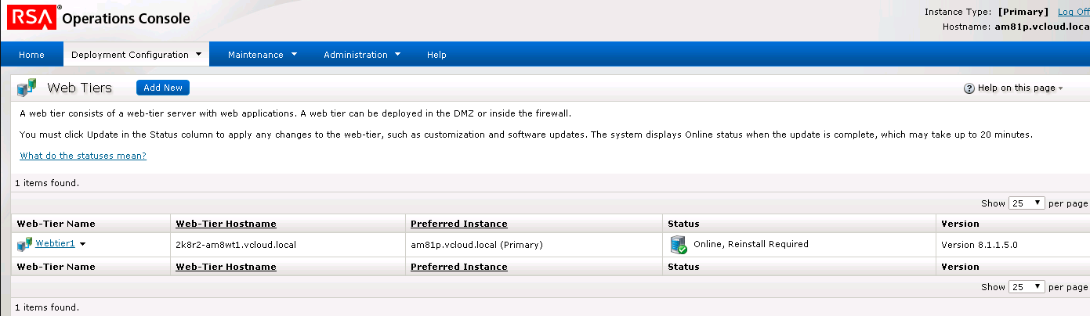Open the Deployment Configuration menu
The height and width of the screenshot is (316, 1090).
(x=136, y=55)
